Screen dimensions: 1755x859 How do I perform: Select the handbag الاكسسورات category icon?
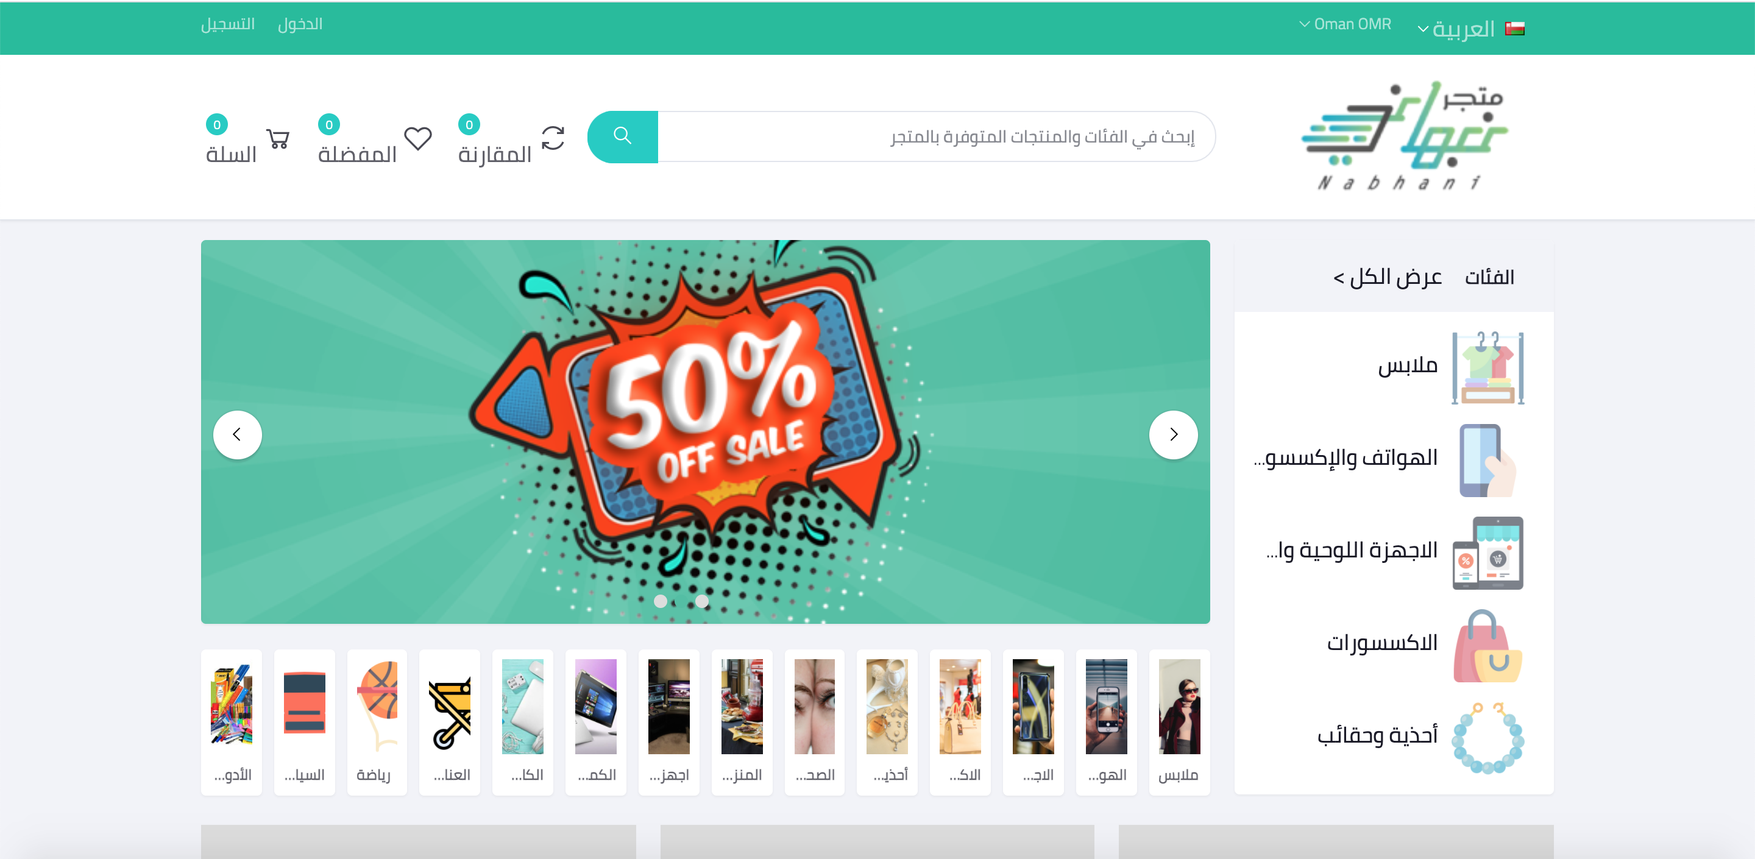(x=1487, y=646)
